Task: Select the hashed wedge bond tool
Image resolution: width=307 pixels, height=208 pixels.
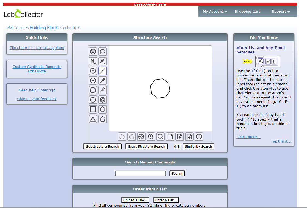Action: [x=103, y=90]
